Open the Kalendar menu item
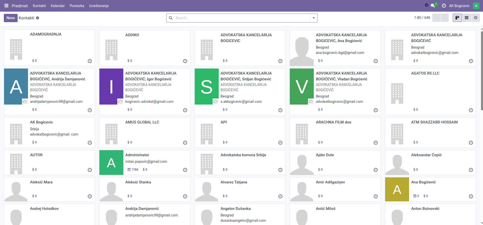This screenshot has width=483, height=225. coord(58,6)
